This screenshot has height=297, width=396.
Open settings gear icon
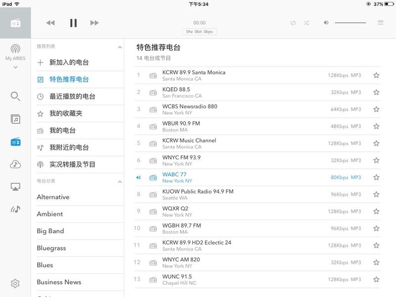[x=15, y=283]
